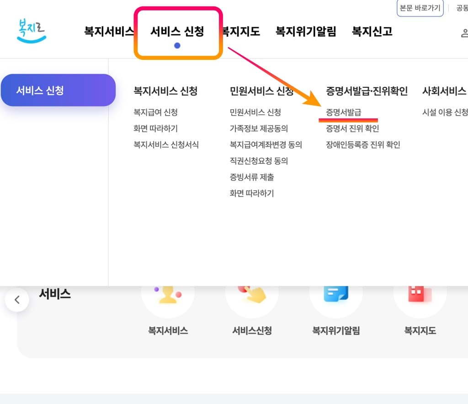Open 직권신청요청 동의

tap(259, 161)
